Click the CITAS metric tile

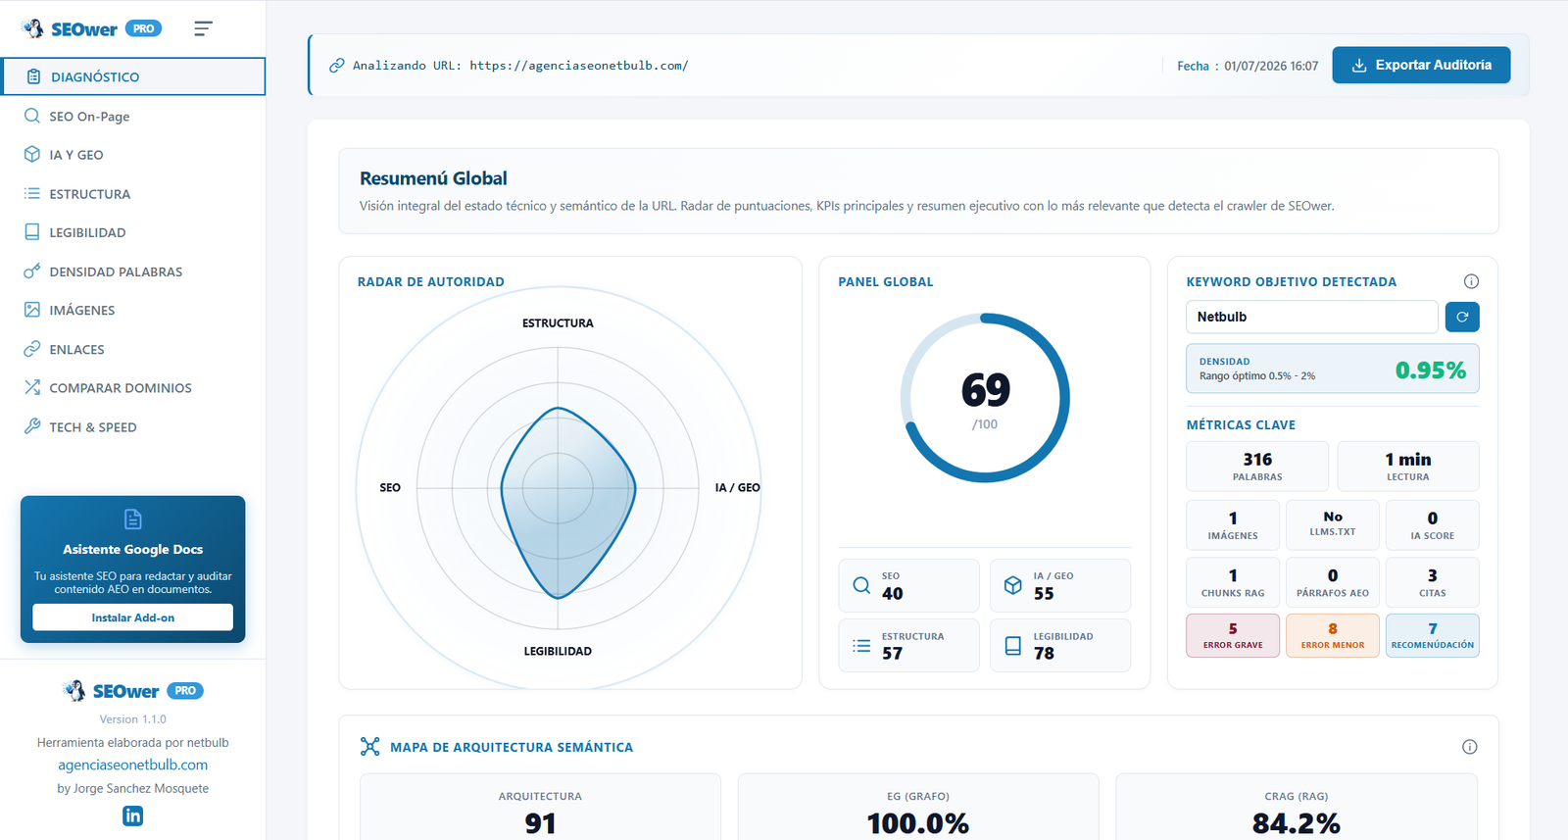(x=1433, y=582)
